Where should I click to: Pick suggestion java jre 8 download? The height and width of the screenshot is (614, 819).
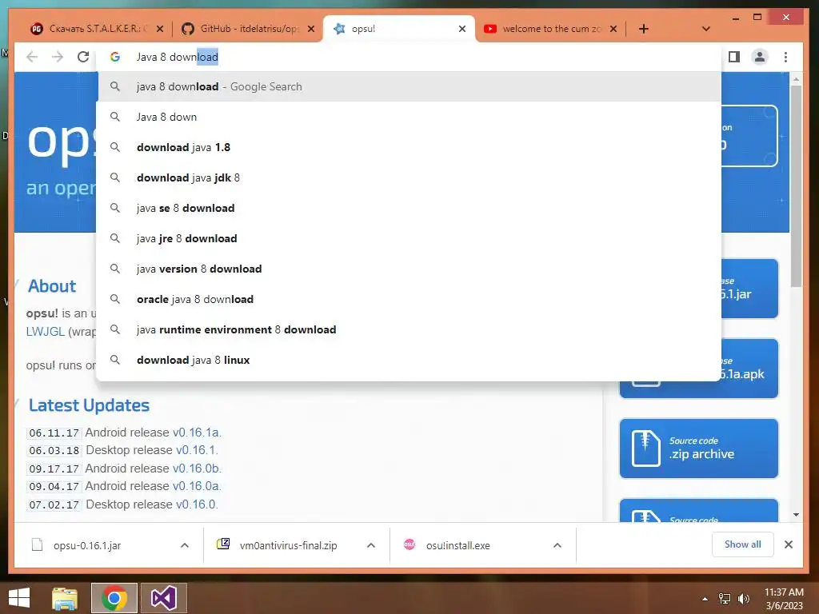coord(409,238)
